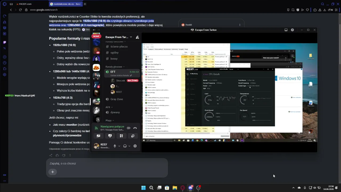The width and height of the screenshot is (341, 192).
Task: Deafen Discord audio with headphones icon
Action: point(125,146)
